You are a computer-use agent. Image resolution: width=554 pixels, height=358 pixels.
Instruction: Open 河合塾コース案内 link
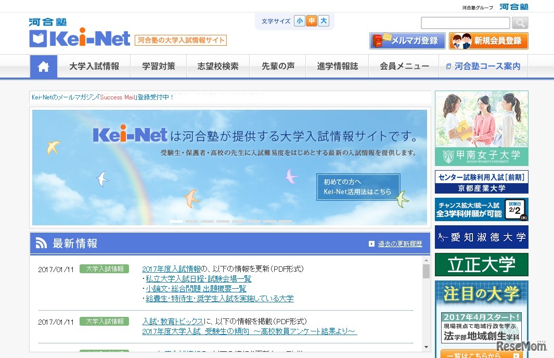(x=483, y=67)
